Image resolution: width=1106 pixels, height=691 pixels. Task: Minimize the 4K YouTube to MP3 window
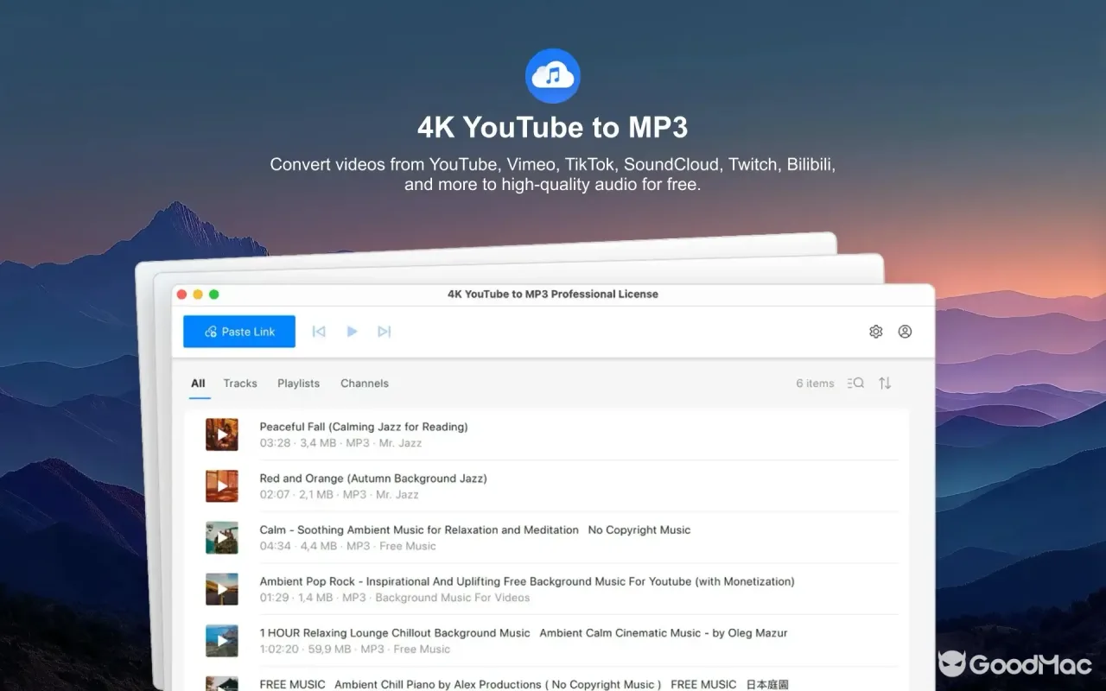coord(198,295)
